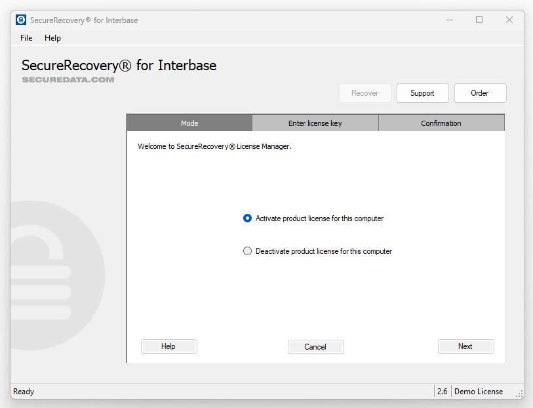Viewport: 533px width, 408px height.
Task: Choose Deactivate product license for this computer
Action: click(x=247, y=251)
